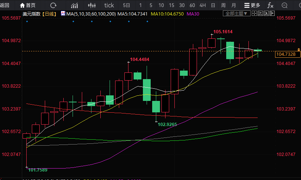Screen dimensions: 301x180
Task: Switch to candlestick chart icon
Action: point(92,6)
